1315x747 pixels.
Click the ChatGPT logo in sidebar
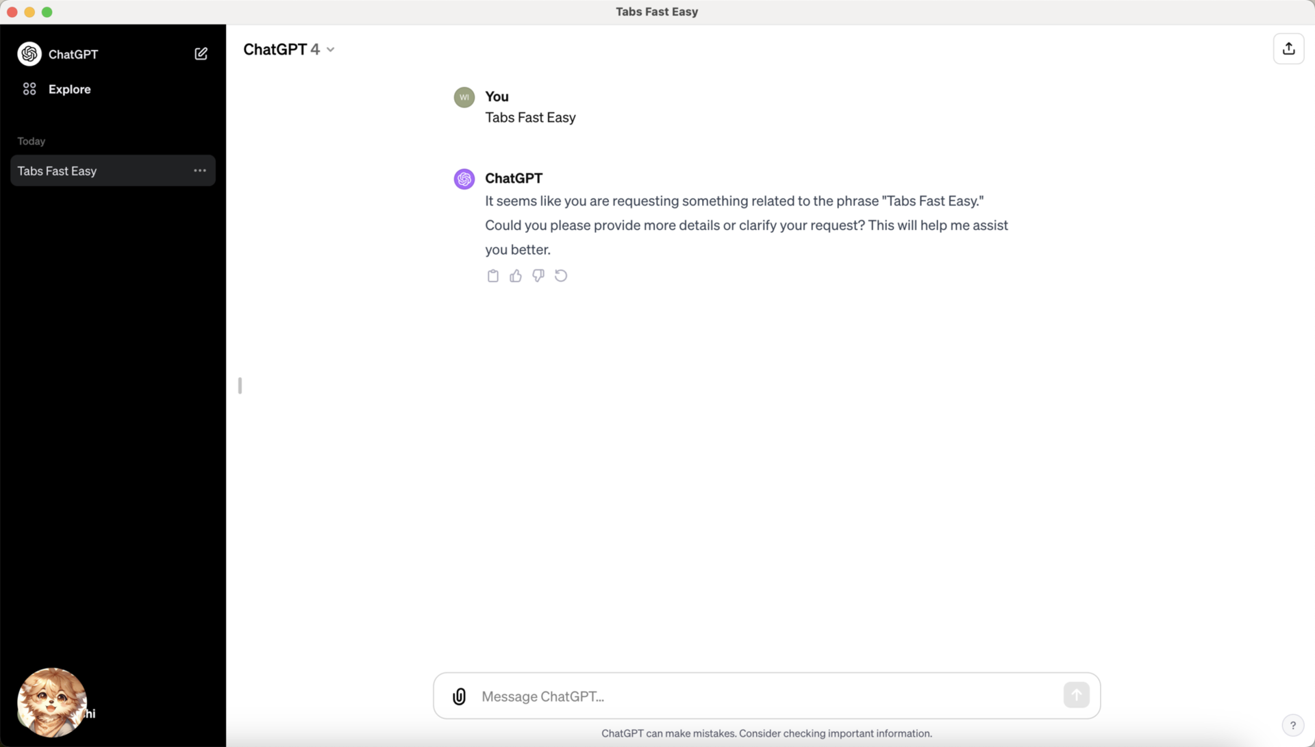pos(29,54)
